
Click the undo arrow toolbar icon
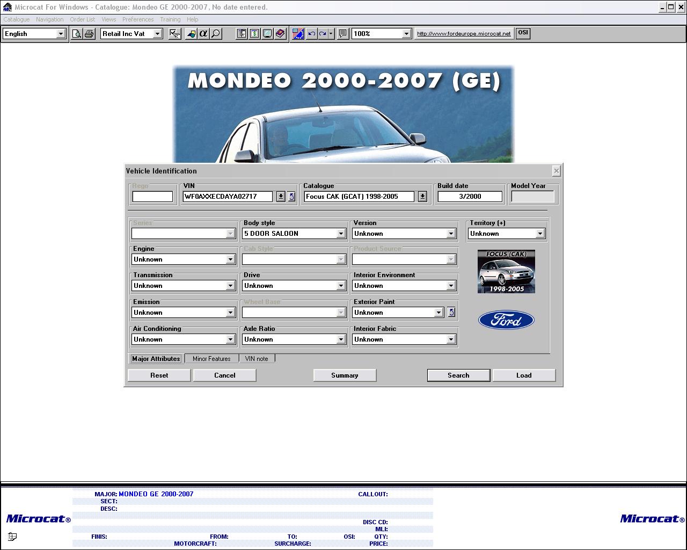(311, 34)
